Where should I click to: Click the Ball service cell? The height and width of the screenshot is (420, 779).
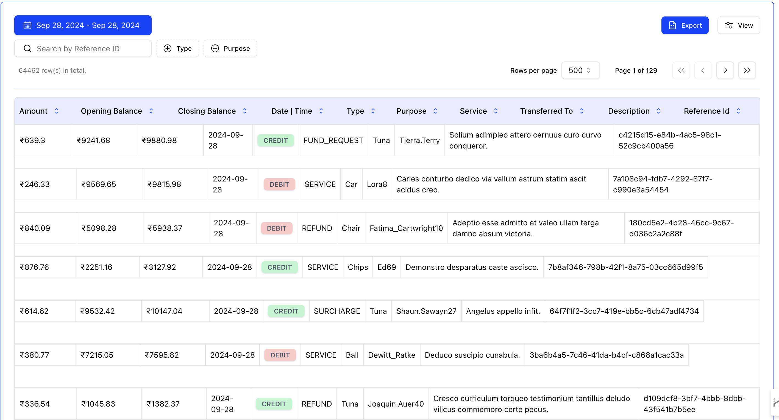coord(352,355)
